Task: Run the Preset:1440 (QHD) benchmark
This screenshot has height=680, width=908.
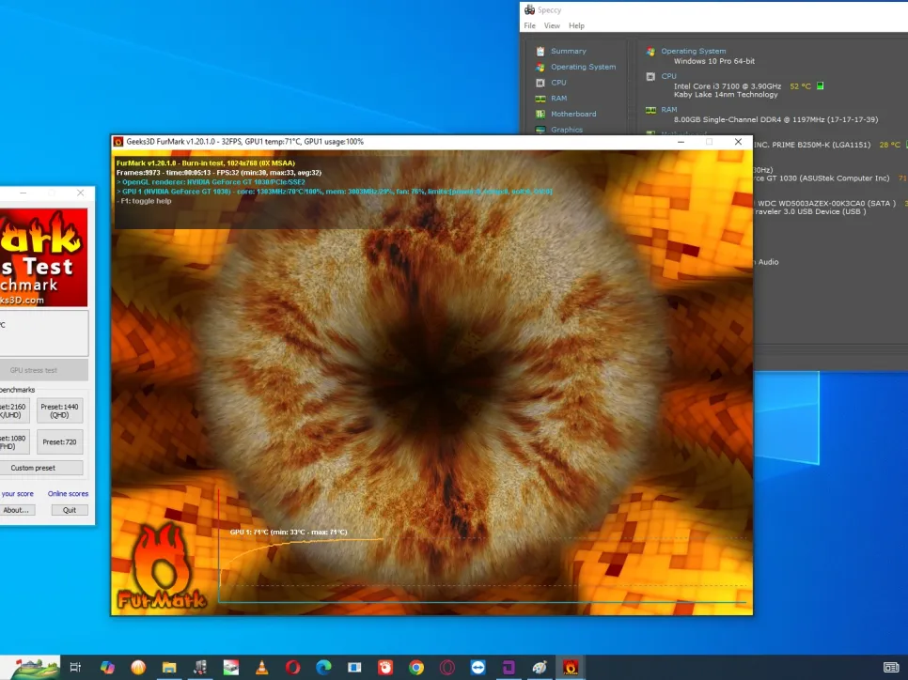Action: click(59, 410)
